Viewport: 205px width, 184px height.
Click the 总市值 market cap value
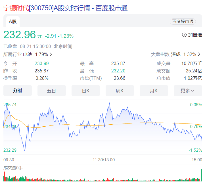pyautogui.click(x=193, y=78)
